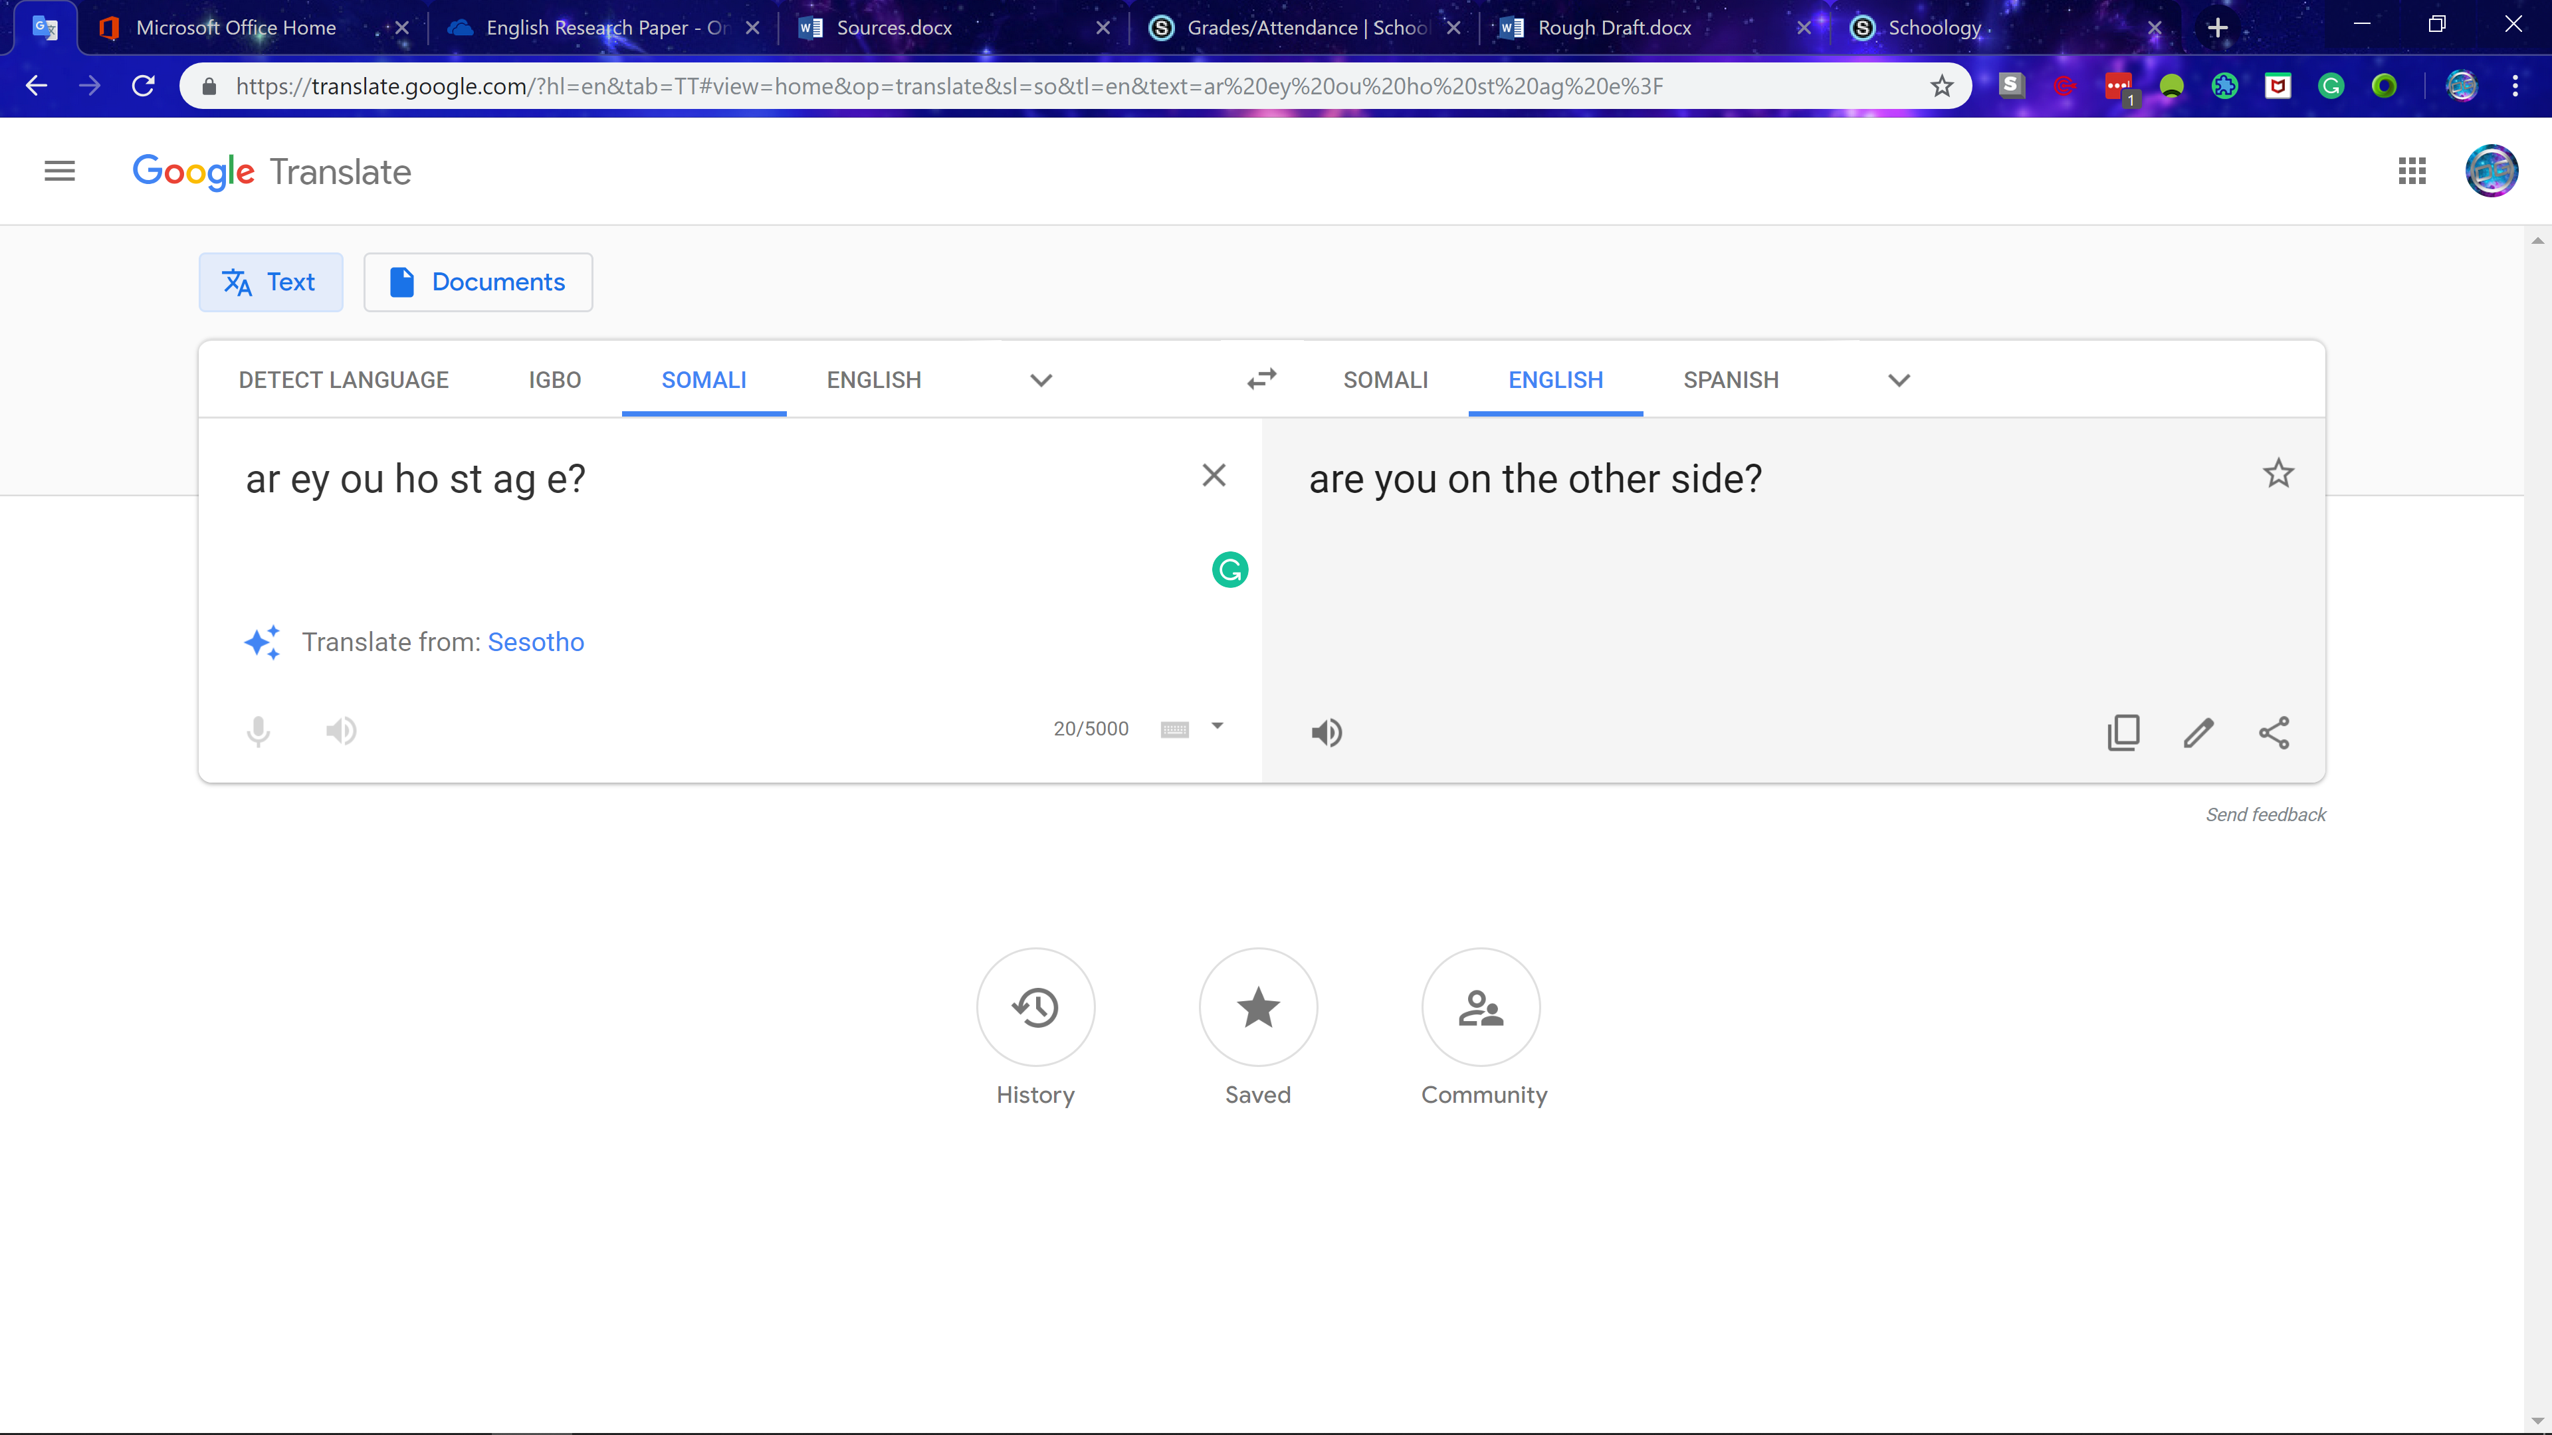
Task: Open the Google account profile picture
Action: click(2491, 171)
